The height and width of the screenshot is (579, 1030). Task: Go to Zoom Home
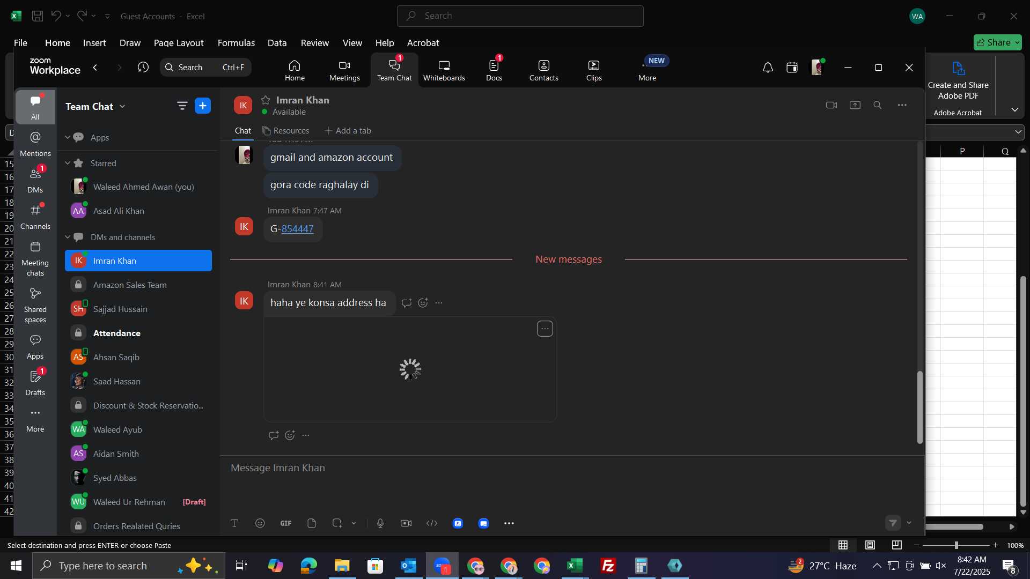[295, 70]
